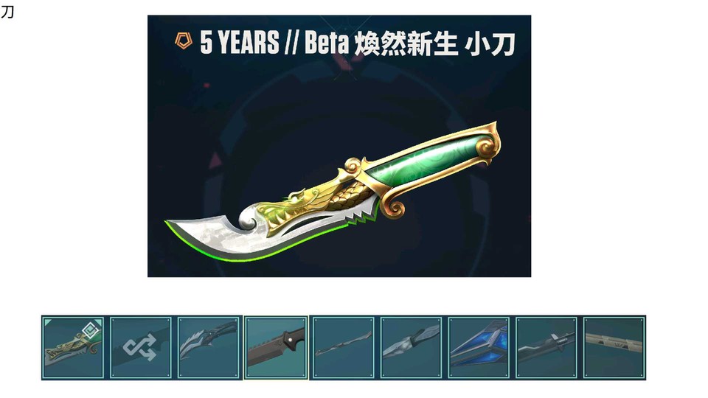
Task: Click the 刀 label at top left
Action: [x=7, y=12]
